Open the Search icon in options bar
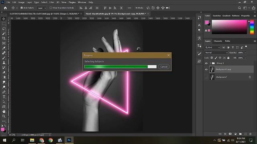 click(x=239, y=8)
